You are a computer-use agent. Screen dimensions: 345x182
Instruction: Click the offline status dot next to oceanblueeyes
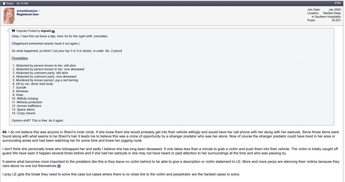click(x=39, y=11)
